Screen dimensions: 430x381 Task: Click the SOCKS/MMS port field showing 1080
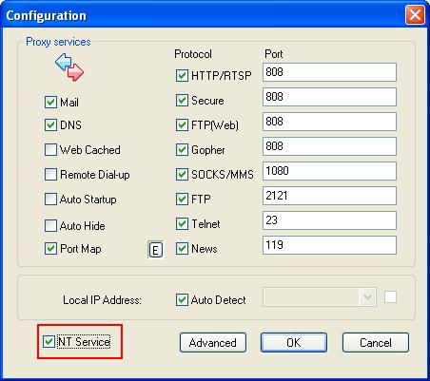pos(329,171)
